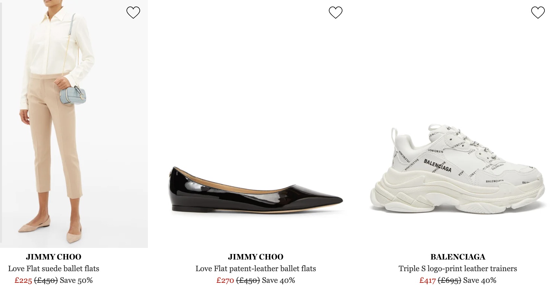550x299 pixels.
Task: Click heart icon for patent-leather ballet flats
Action: coord(335,13)
